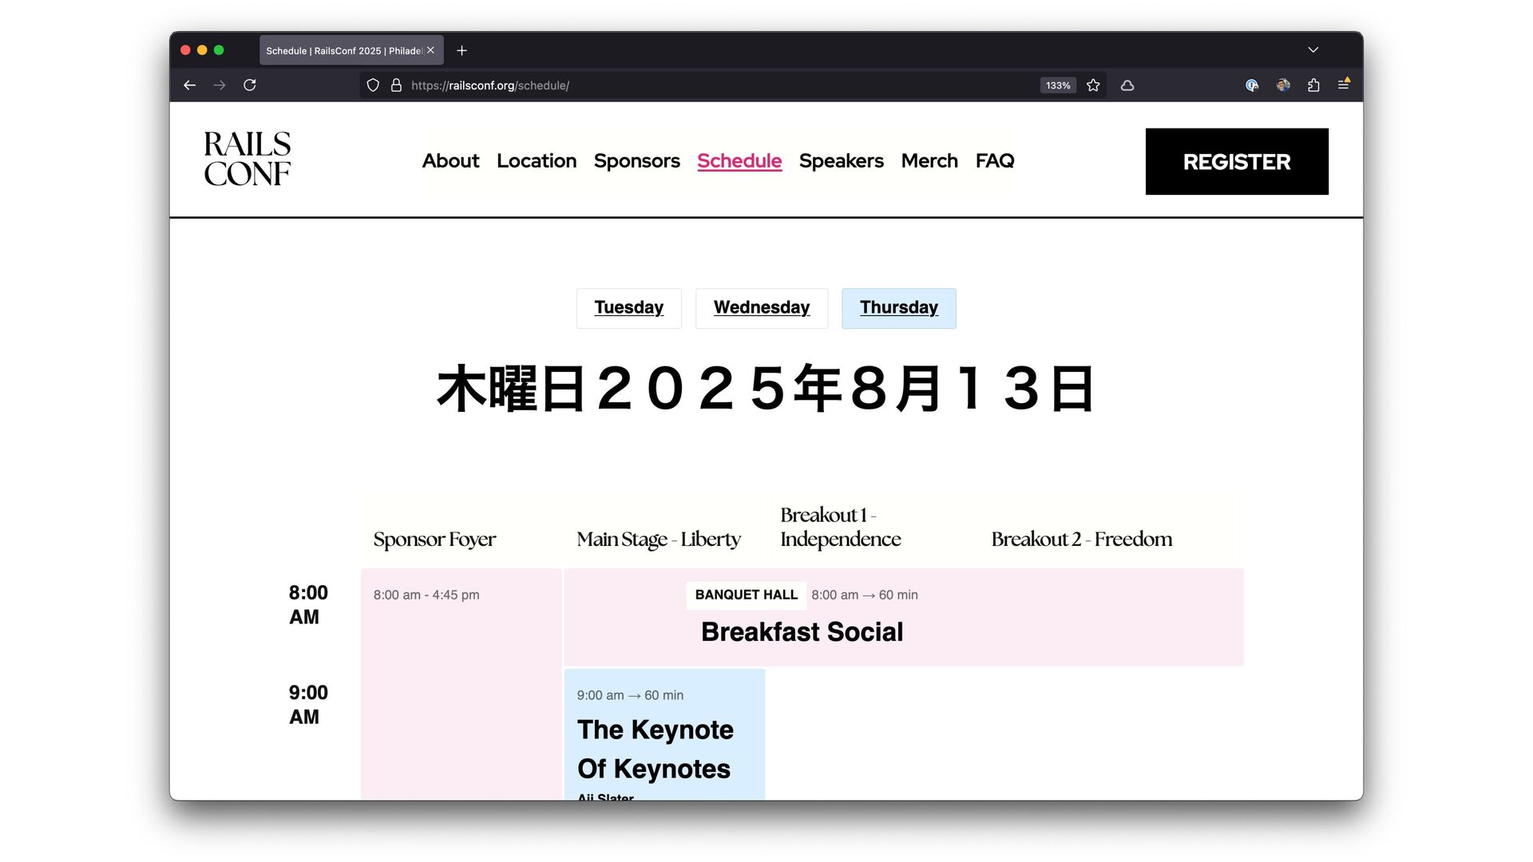
Task: Open the Speakers nav link
Action: [842, 161]
